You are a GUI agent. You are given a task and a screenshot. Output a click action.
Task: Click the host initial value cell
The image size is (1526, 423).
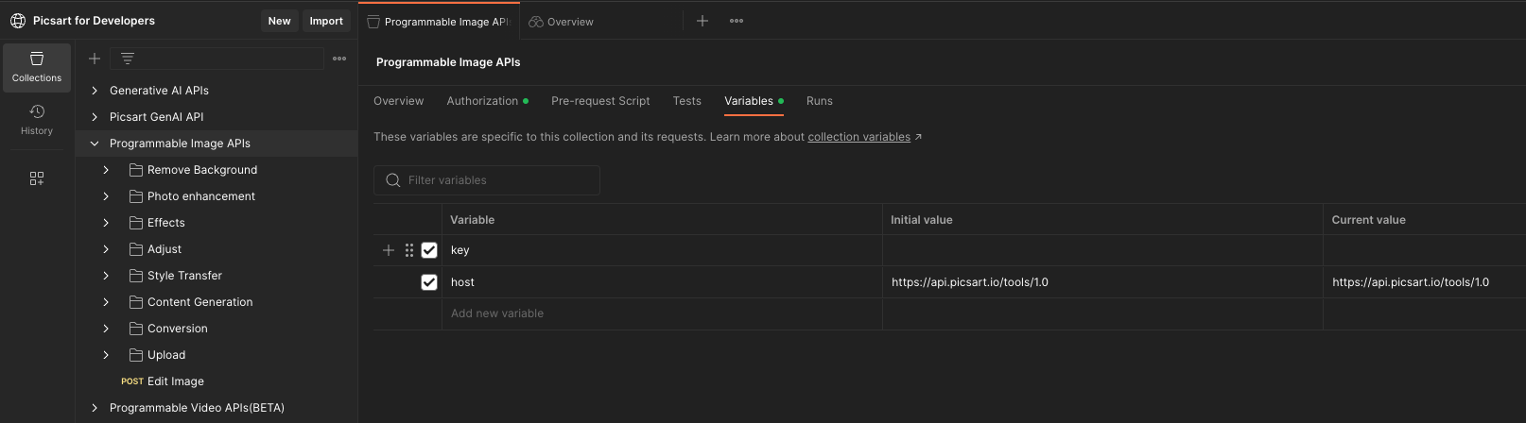(x=1102, y=282)
